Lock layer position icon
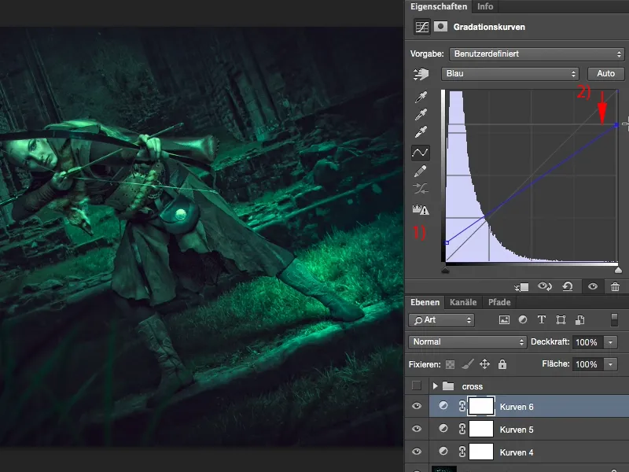The height and width of the screenshot is (472, 629). click(x=484, y=364)
